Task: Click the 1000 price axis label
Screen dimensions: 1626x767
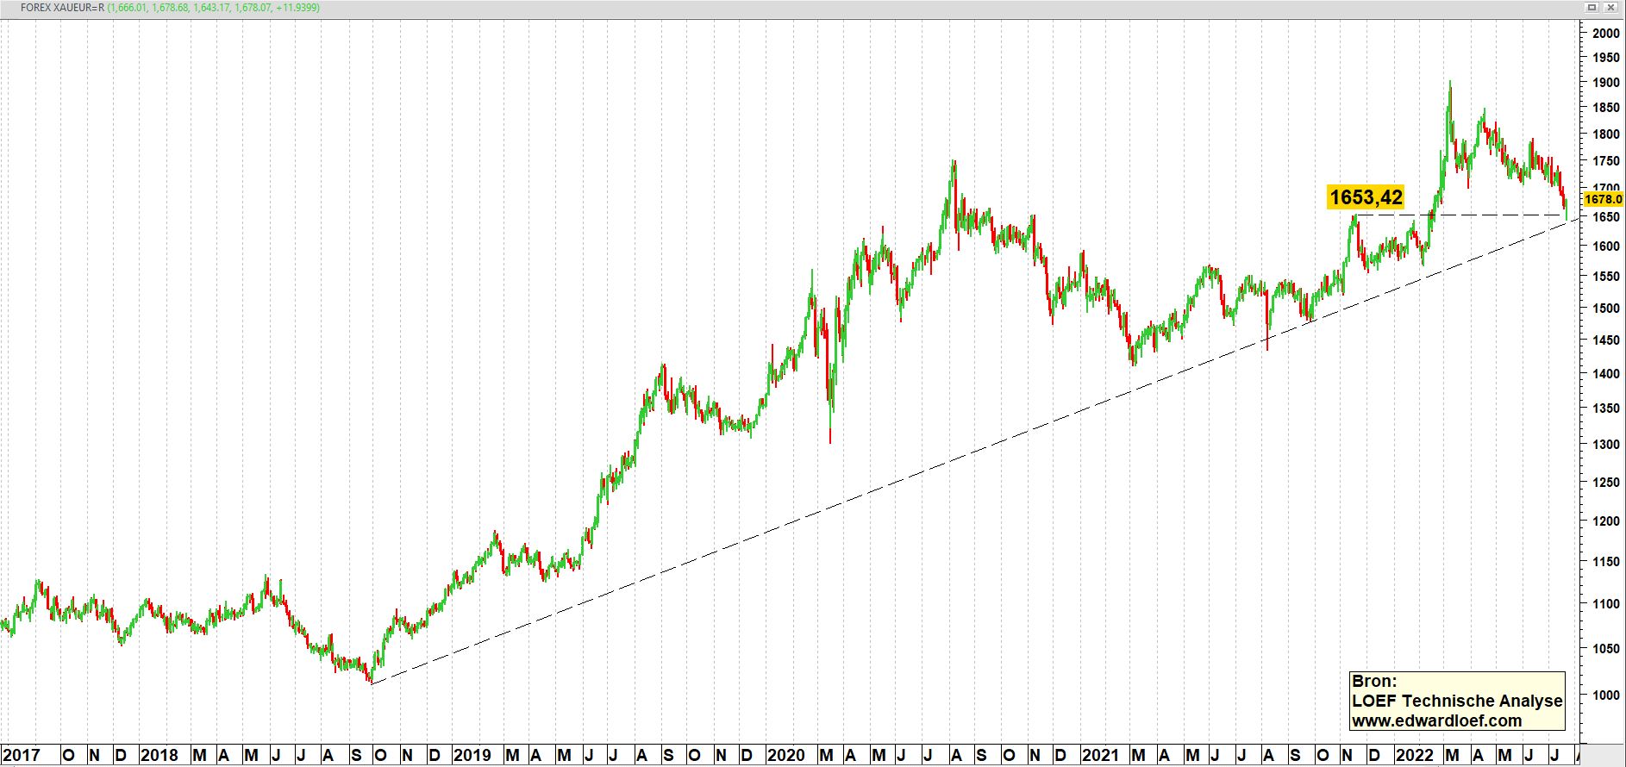Action: pos(1606,695)
